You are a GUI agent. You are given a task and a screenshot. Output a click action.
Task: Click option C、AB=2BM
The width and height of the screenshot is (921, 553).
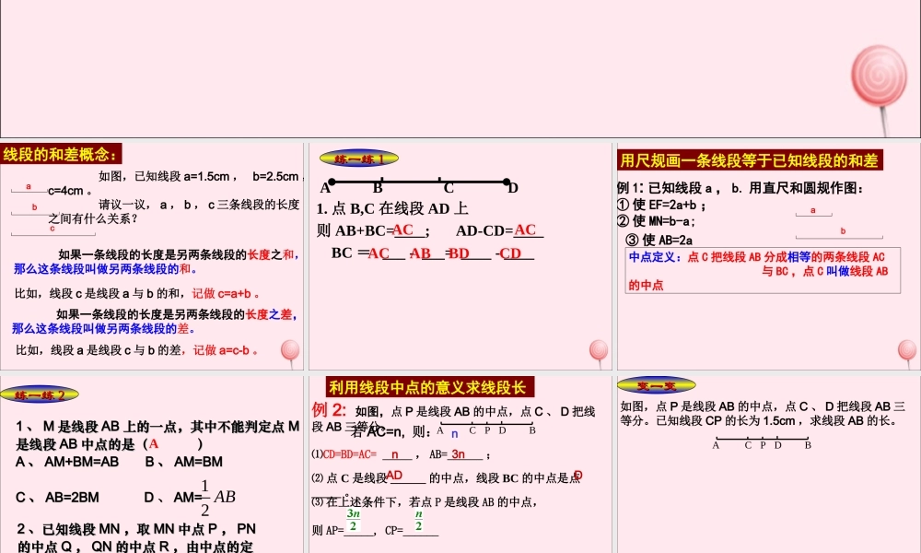(57, 497)
